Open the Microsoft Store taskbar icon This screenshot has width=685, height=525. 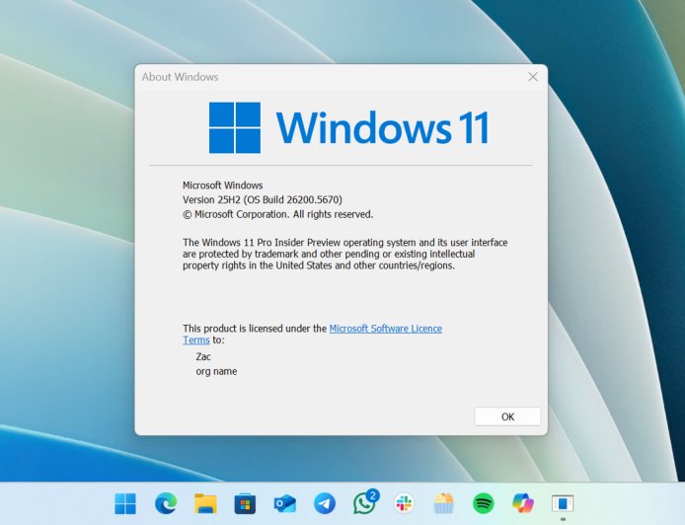(245, 503)
